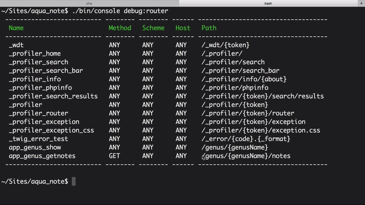This screenshot has height=205, width=365.
Task: Click the _profiler_home route name
Action: pos(35,54)
